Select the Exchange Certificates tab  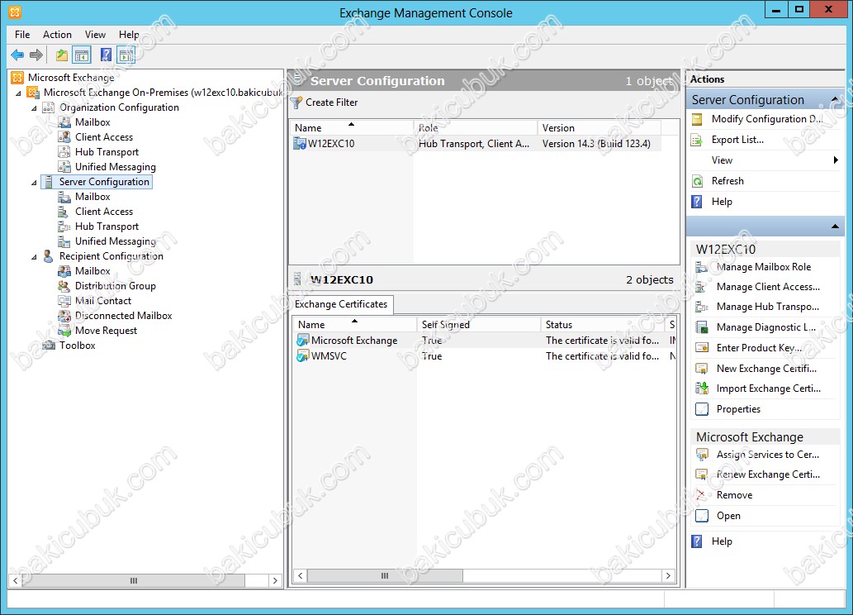[341, 304]
